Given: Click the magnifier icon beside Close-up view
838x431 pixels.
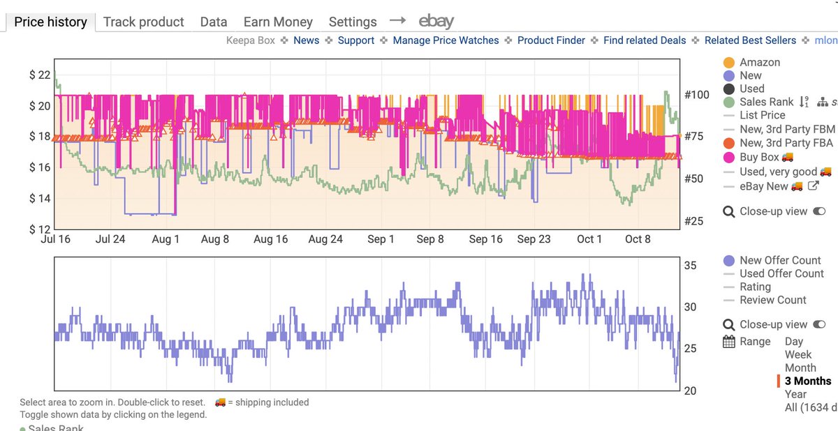Looking at the screenshot, I should pyautogui.click(x=730, y=211).
